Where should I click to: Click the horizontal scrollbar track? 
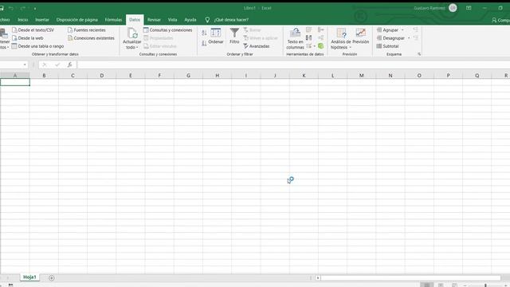(410, 278)
